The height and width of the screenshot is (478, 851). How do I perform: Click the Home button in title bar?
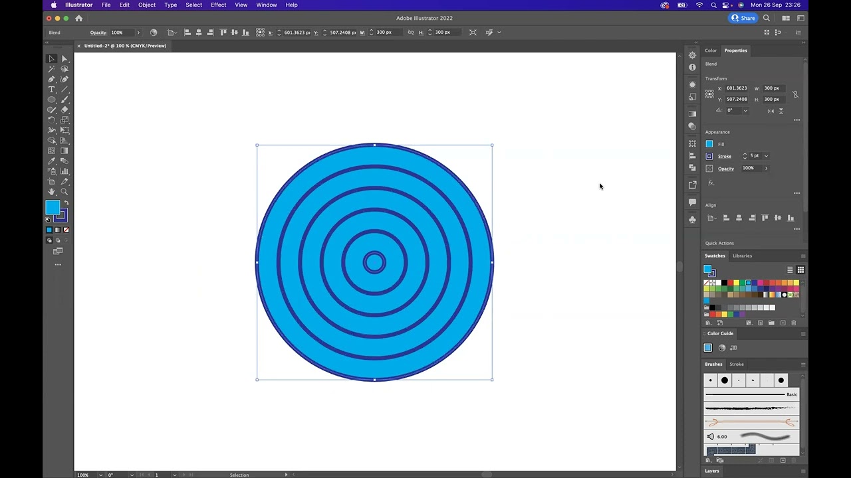tap(79, 18)
